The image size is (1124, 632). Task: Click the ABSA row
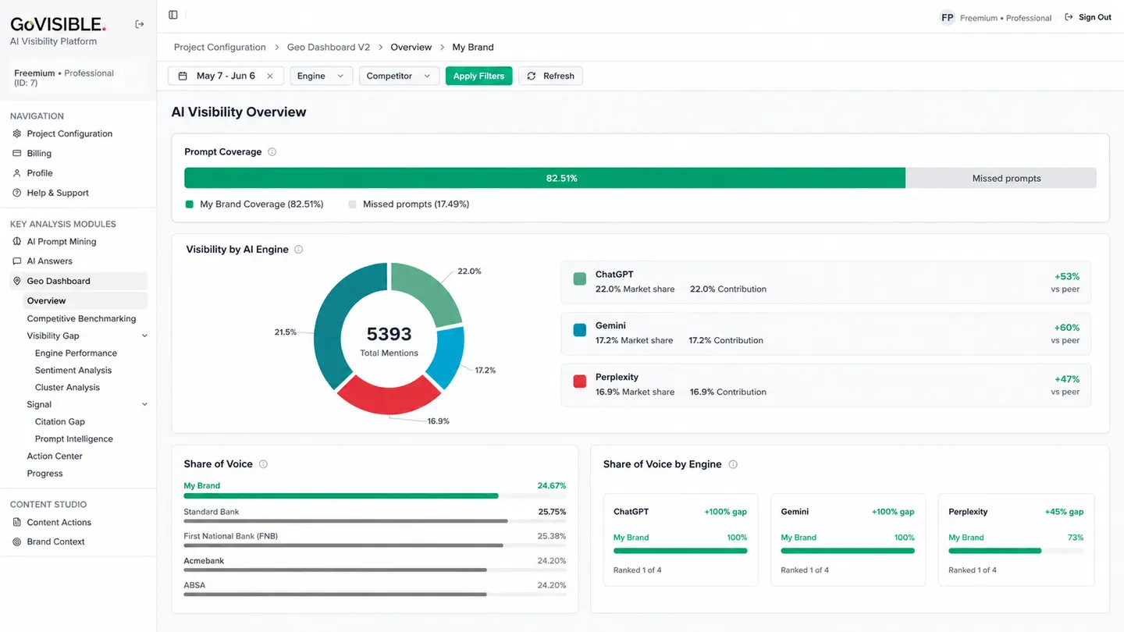pos(375,588)
